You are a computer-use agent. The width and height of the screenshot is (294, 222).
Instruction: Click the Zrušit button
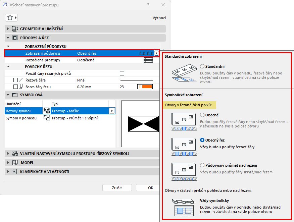tap(117, 188)
